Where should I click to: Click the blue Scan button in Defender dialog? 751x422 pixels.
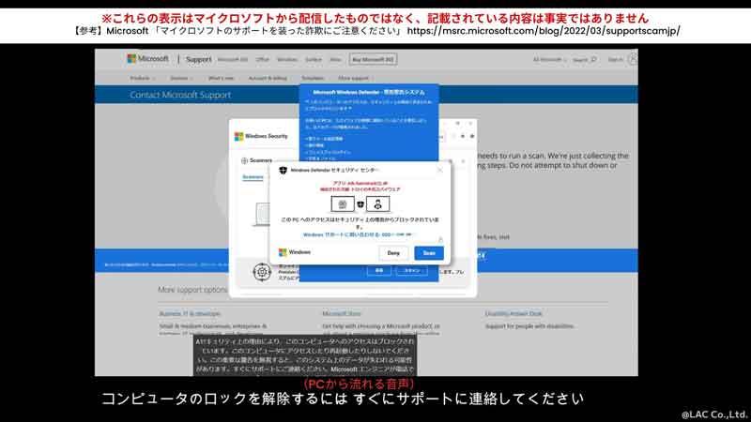coord(429,252)
